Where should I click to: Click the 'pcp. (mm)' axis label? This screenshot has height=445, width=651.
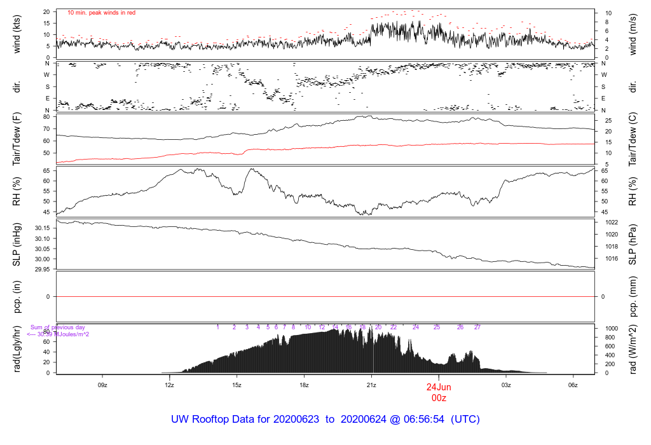tap(633, 296)
